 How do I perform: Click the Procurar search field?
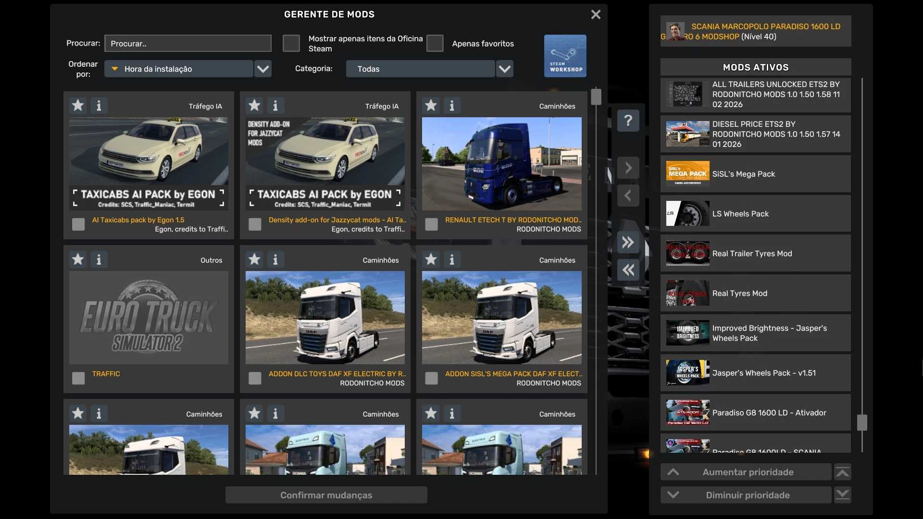[187, 43]
